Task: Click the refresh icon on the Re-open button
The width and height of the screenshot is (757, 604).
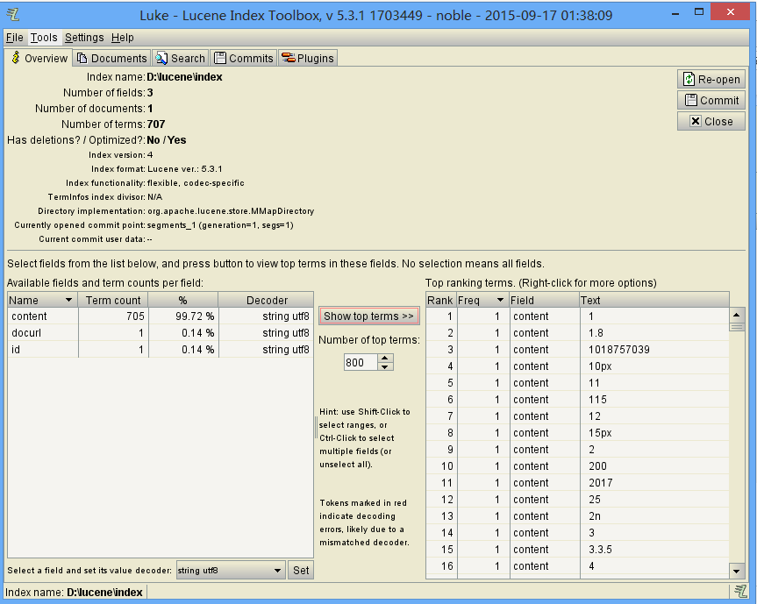Action: pyautogui.click(x=689, y=79)
